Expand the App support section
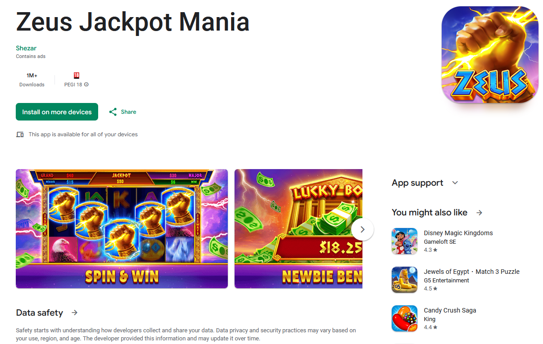Viewport: 543px width, 344px height. [455, 183]
